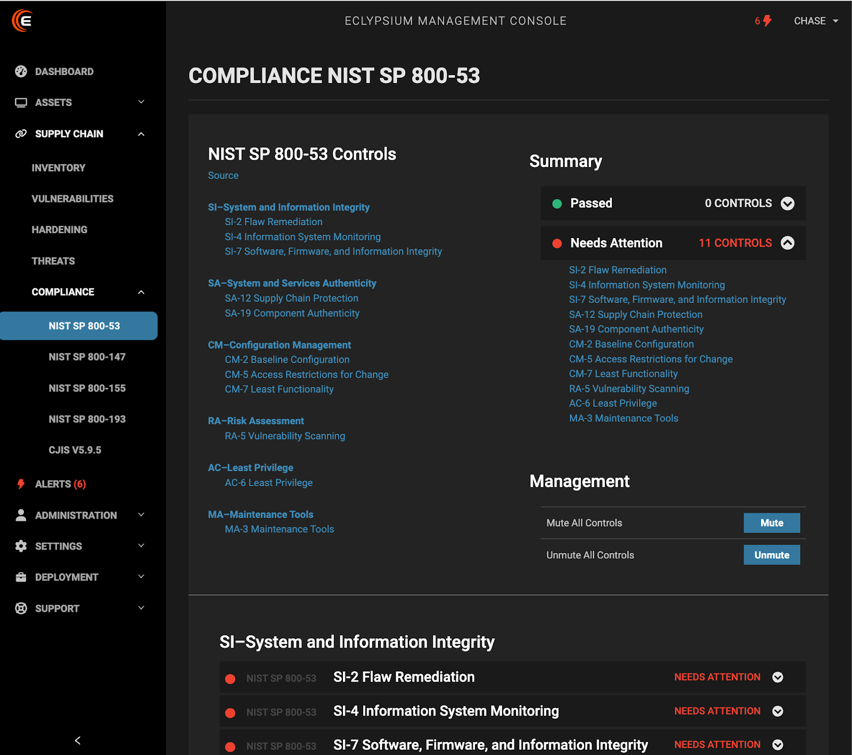Expand the Administration menu chevron
The width and height of the screenshot is (852, 755).
pyautogui.click(x=141, y=514)
